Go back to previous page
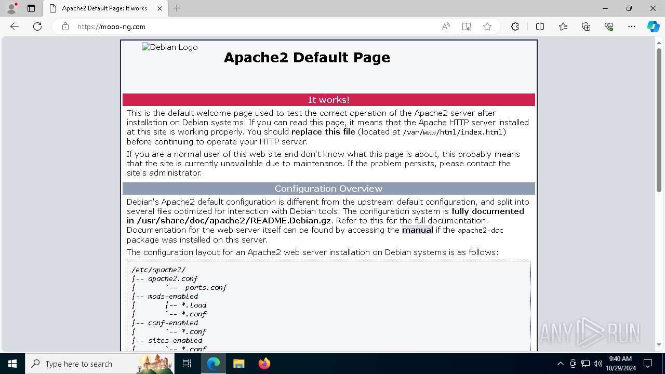The width and height of the screenshot is (665, 374). pyautogui.click(x=15, y=26)
